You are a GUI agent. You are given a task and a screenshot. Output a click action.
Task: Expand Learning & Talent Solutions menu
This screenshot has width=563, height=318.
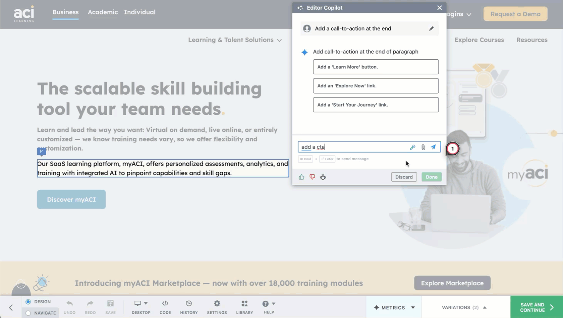coord(234,40)
